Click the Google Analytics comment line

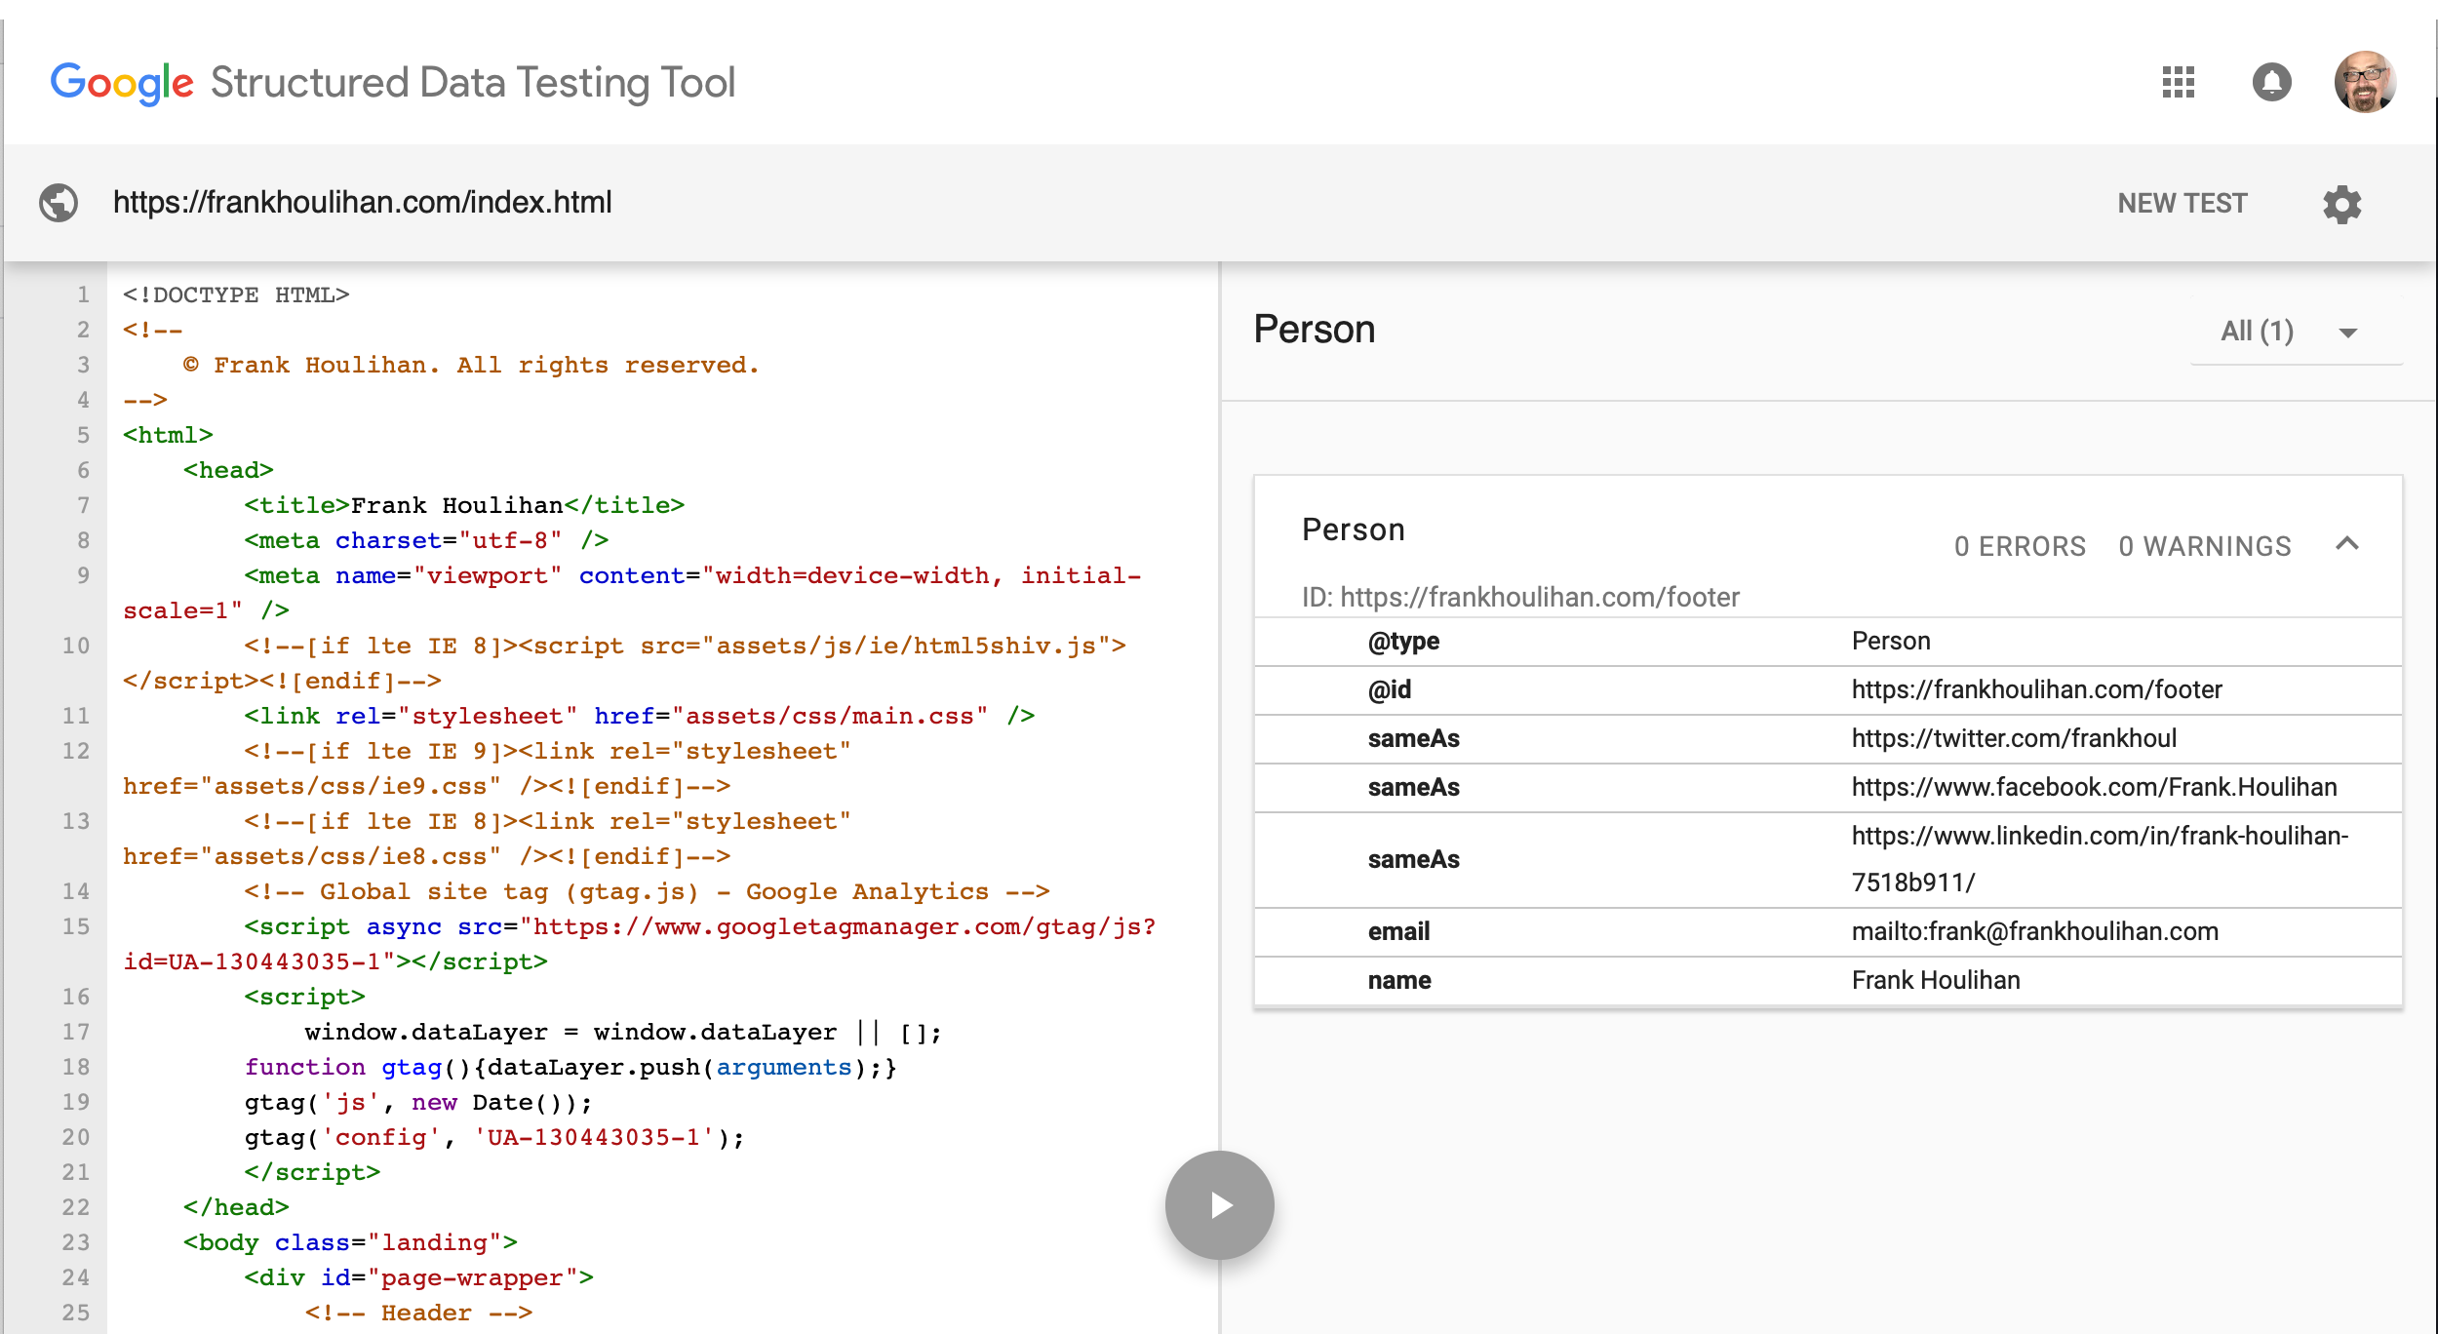tap(647, 891)
